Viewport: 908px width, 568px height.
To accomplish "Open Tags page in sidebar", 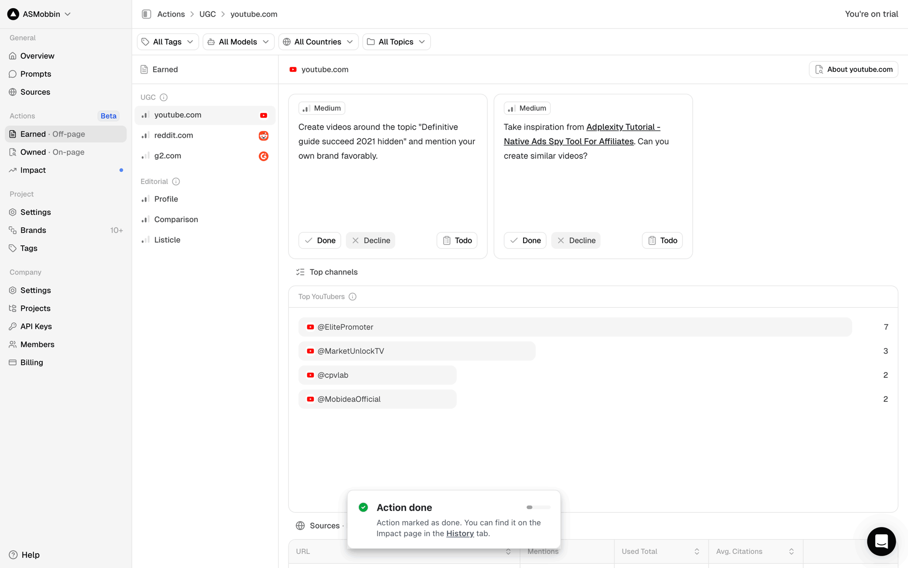I will pos(66,248).
